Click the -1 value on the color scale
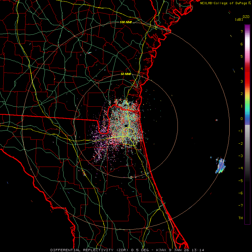252x252 pixels. [x=241, y=131]
